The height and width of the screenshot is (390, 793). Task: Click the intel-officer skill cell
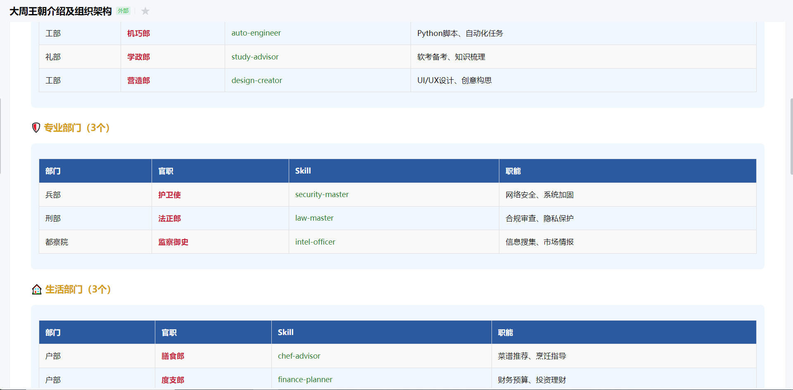(x=394, y=242)
